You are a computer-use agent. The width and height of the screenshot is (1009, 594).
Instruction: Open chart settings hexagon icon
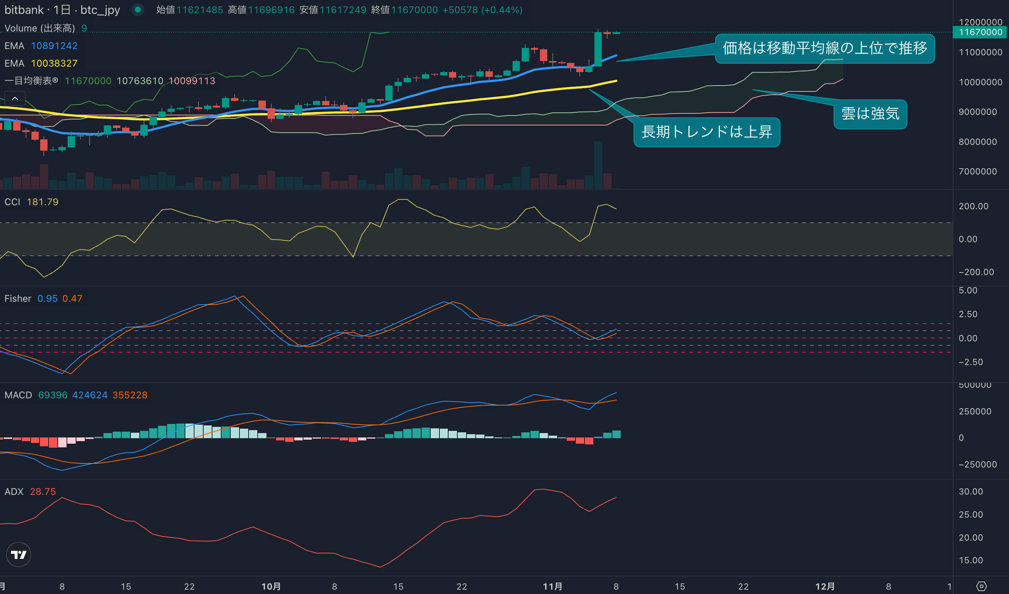point(981,586)
